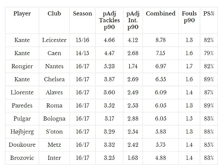Click the Højbjerg player cell
This screenshot has height=168, width=221.
click(22, 132)
